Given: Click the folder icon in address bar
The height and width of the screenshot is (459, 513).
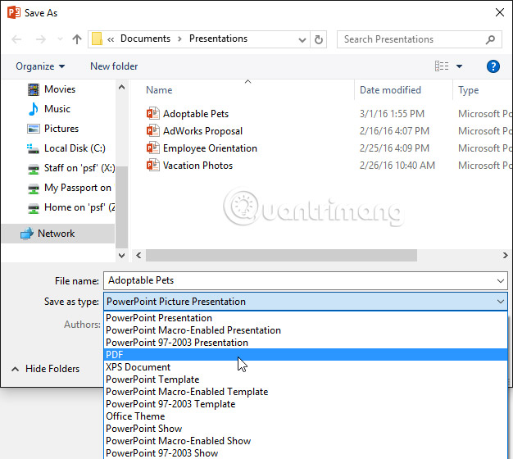Looking at the screenshot, I should [x=97, y=39].
